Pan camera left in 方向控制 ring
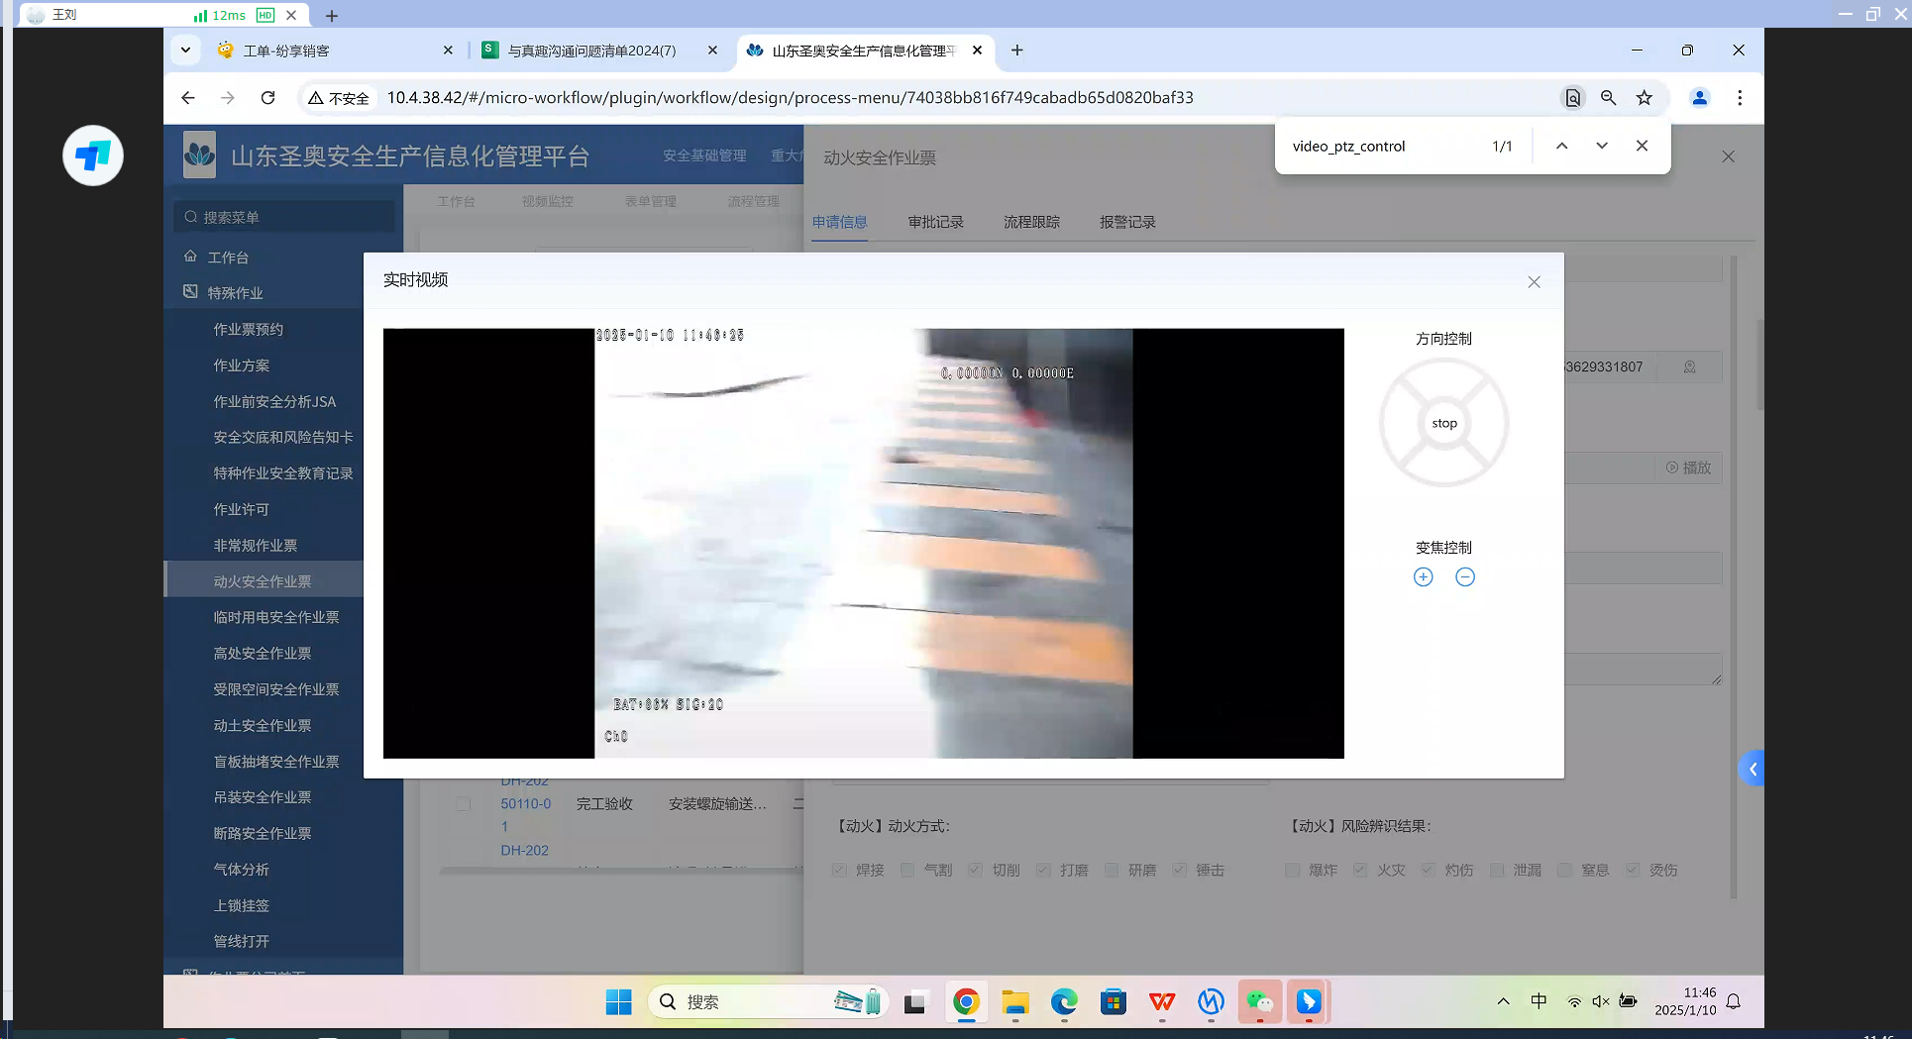 pos(1398,423)
